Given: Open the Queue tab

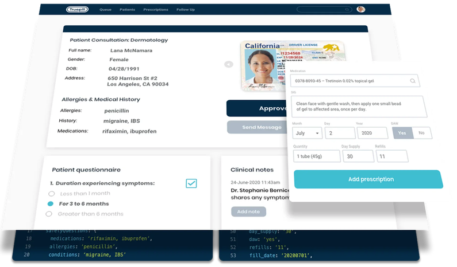Looking at the screenshot, I should (105, 10).
